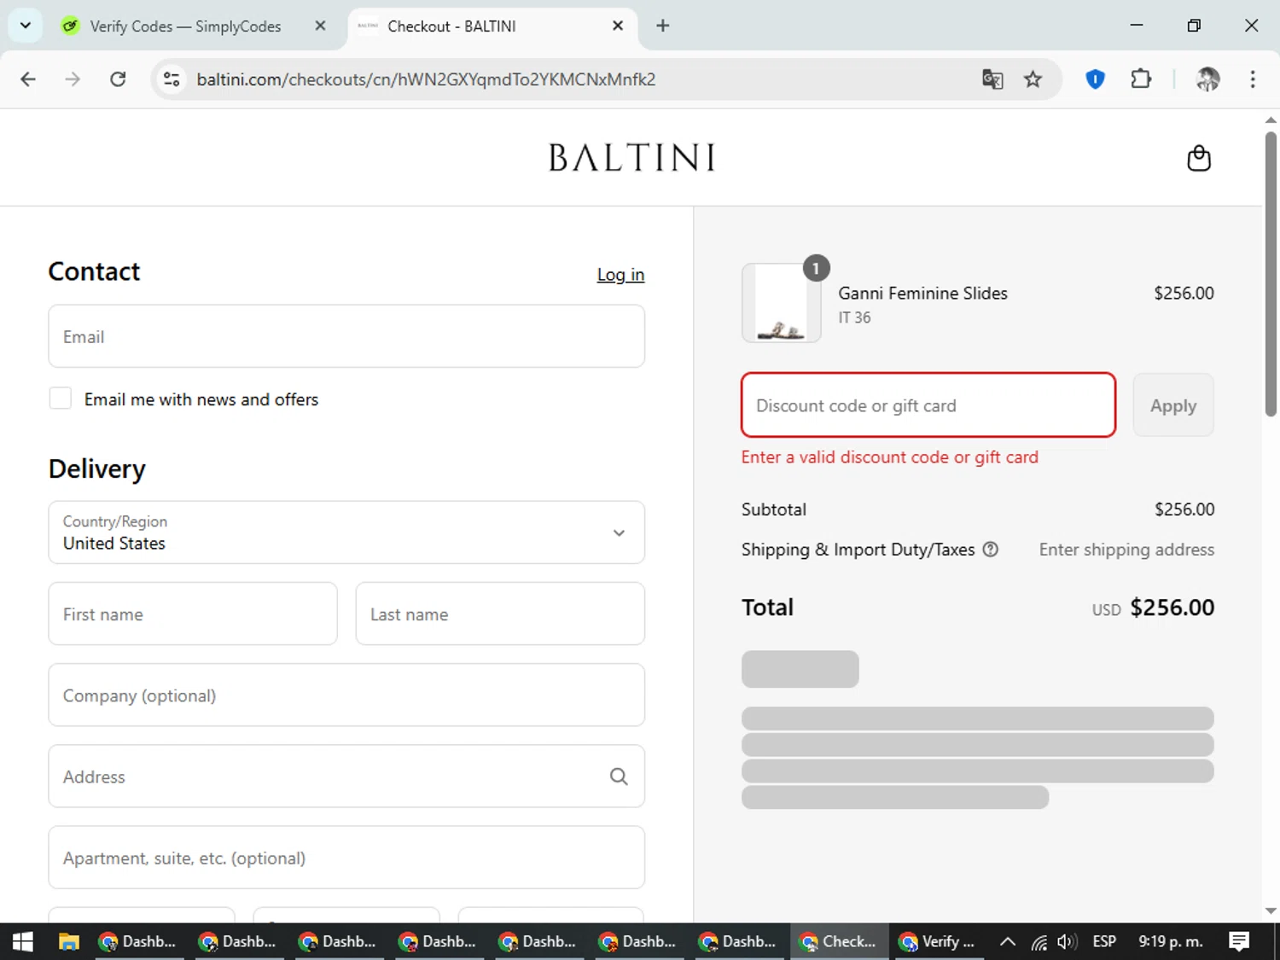Click the Enter a valid discount code error message
1280x960 pixels.
tap(889, 457)
